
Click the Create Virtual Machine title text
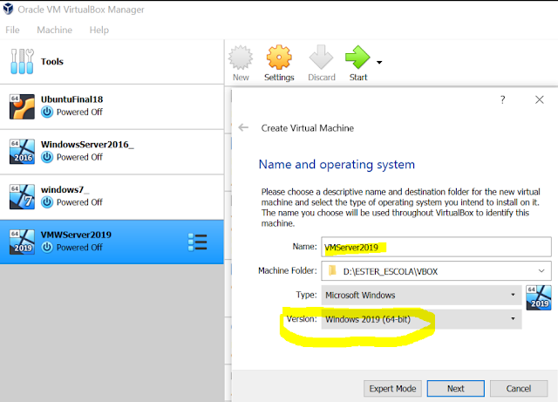(308, 128)
